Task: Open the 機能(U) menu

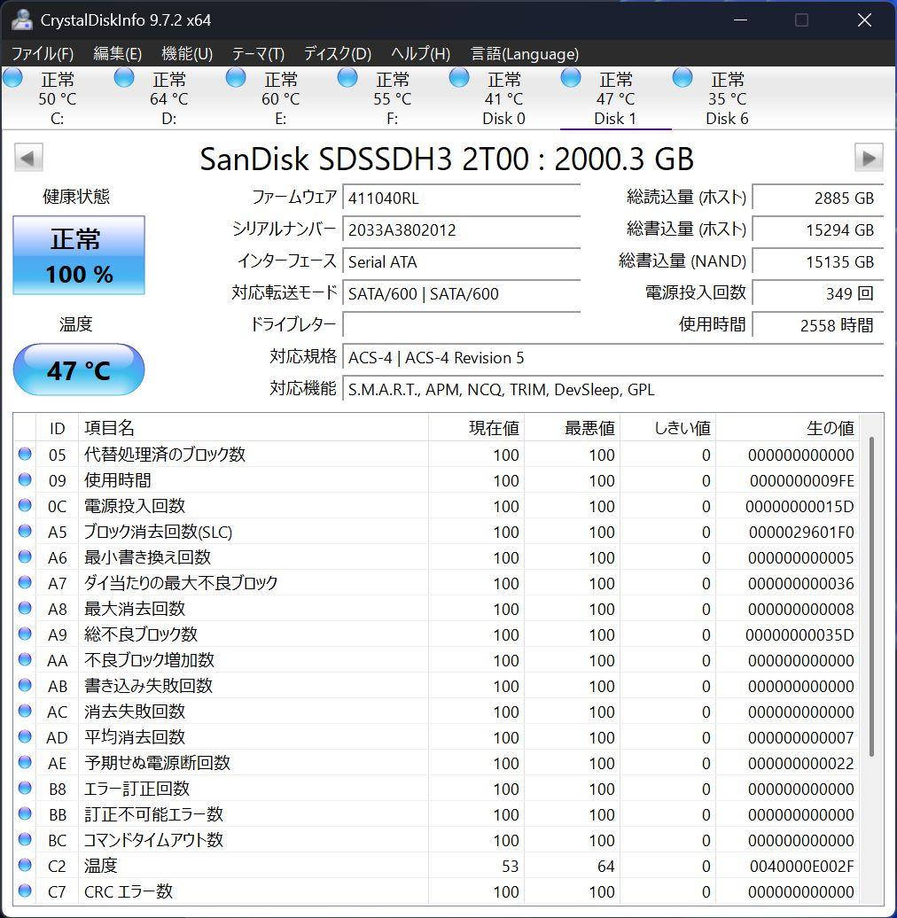Action: pos(185,54)
